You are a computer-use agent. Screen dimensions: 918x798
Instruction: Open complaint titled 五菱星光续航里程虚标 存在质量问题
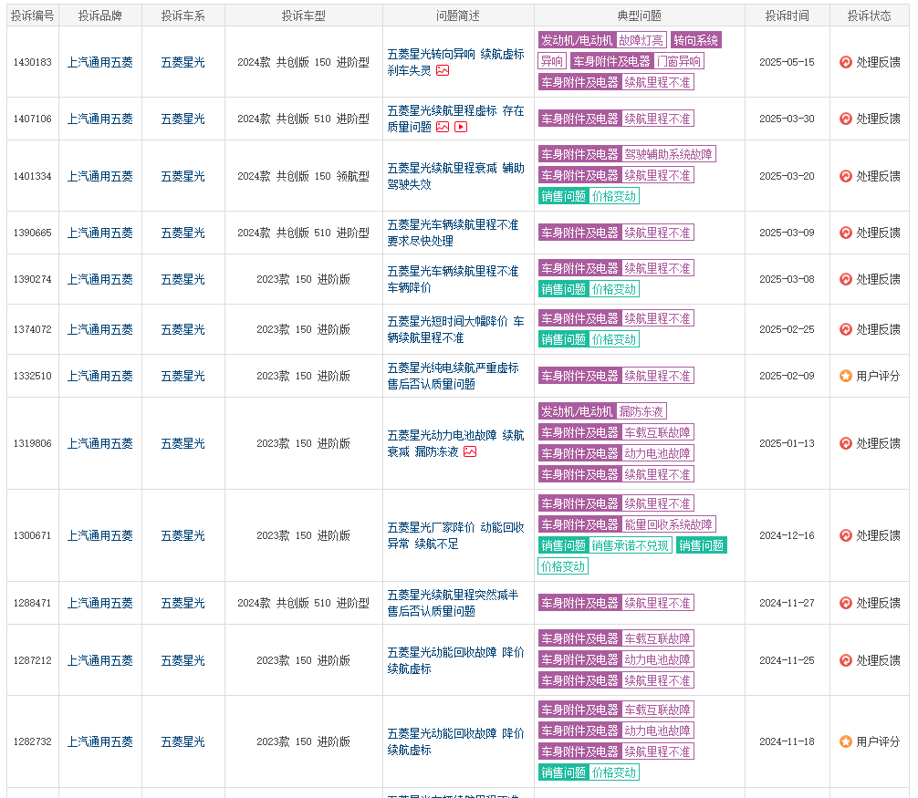[455, 119]
